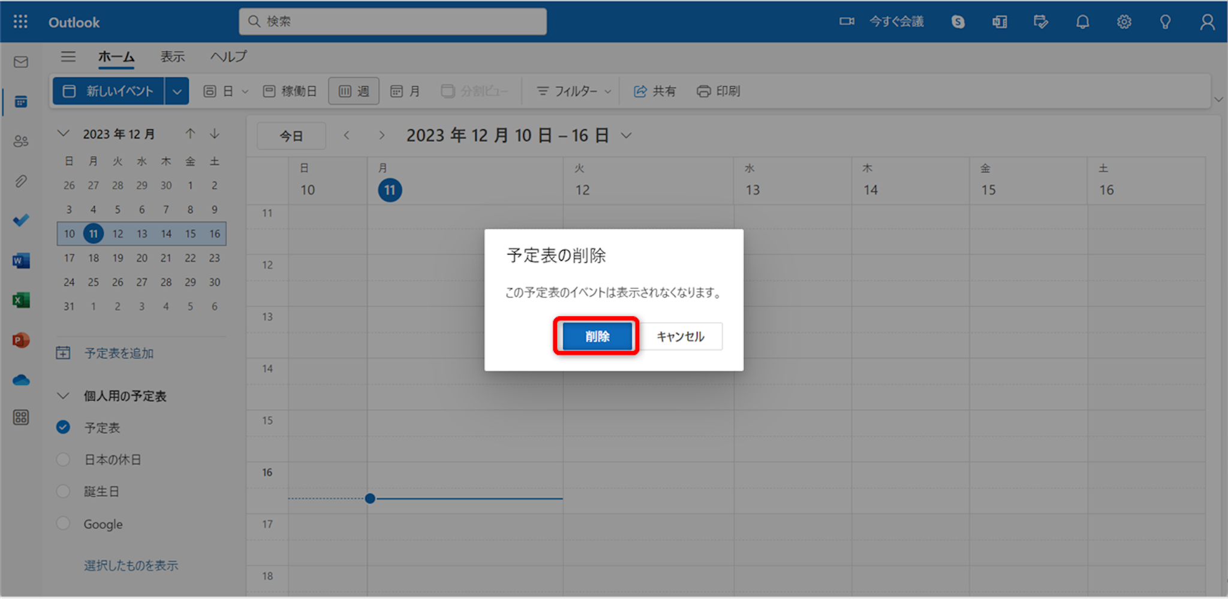Image resolution: width=1228 pixels, height=599 pixels.
Task: Open the notifications bell icon
Action: click(x=1082, y=22)
